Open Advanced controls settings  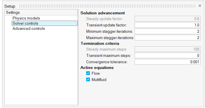(28, 29)
